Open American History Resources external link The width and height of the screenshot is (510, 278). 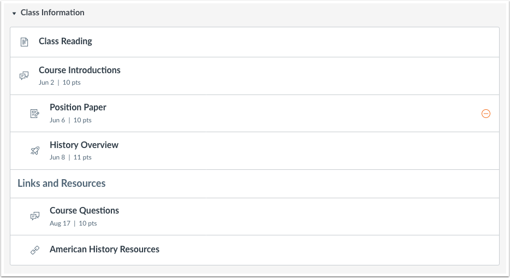pyautogui.click(x=104, y=250)
